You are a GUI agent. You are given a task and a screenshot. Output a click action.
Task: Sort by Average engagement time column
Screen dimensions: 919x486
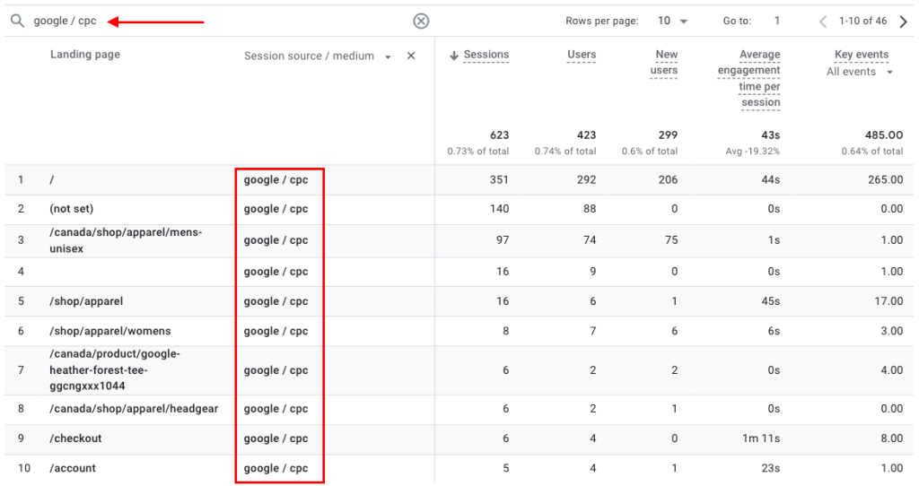(x=749, y=79)
